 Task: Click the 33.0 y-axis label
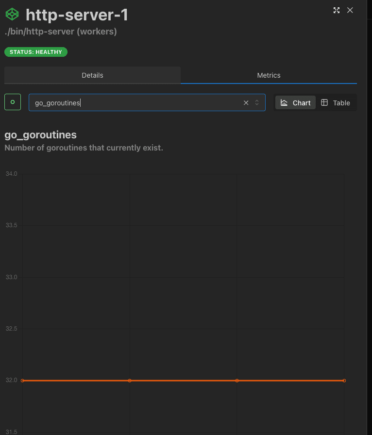pos(11,277)
